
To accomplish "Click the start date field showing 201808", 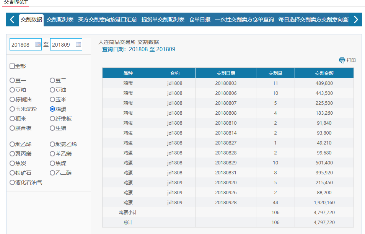I will tap(22, 45).
